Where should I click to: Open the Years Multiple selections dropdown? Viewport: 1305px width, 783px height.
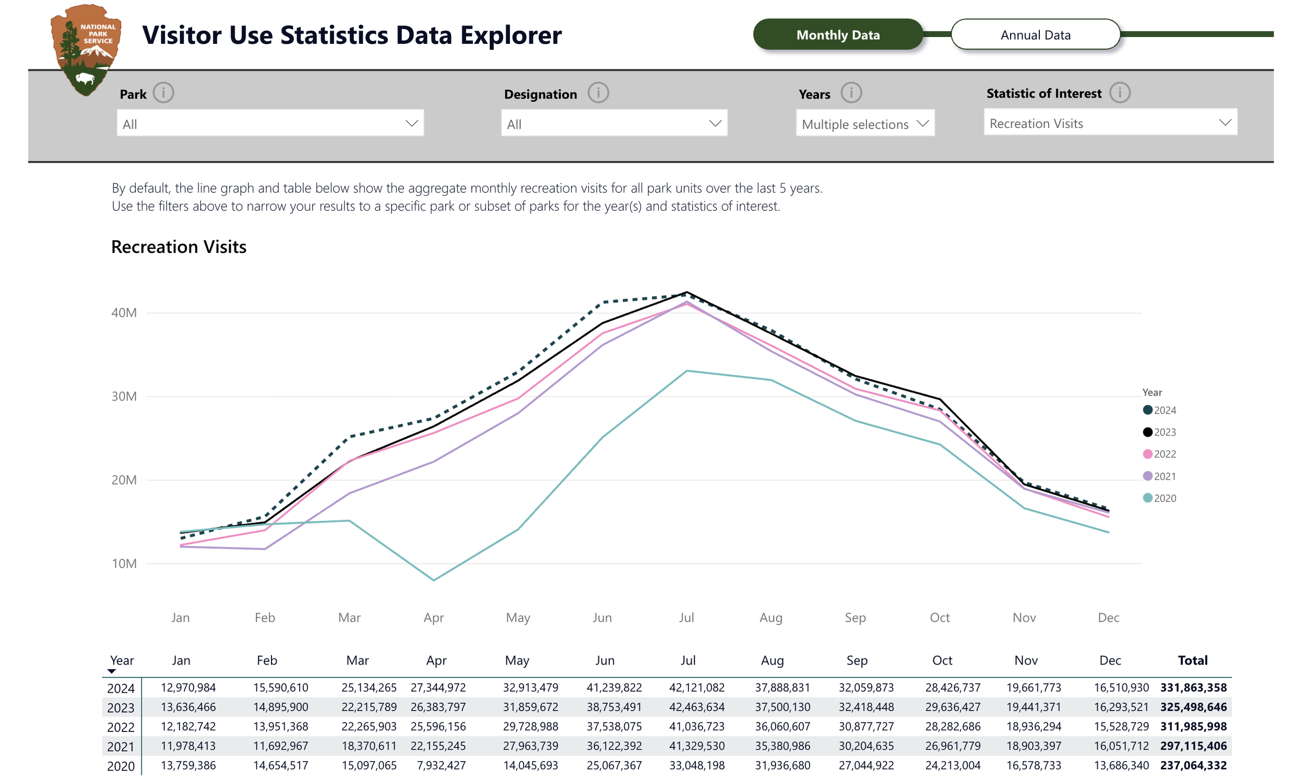[x=865, y=124]
